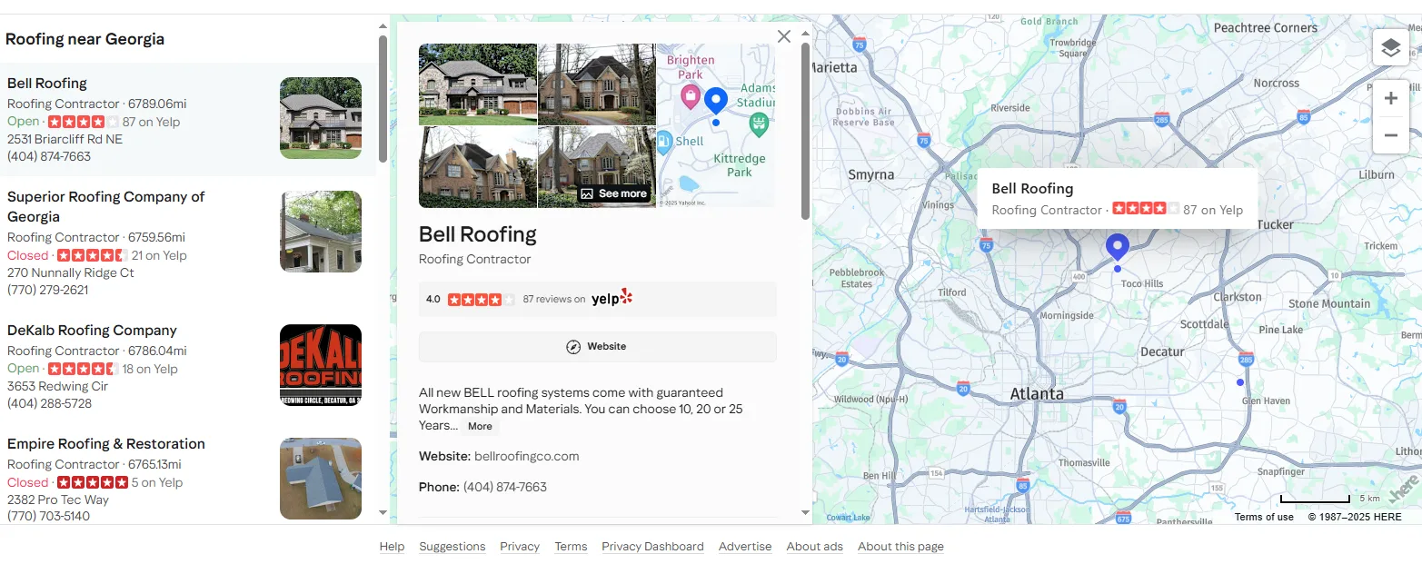Open the See more photos button
This screenshot has width=1422, height=564.
tap(614, 193)
